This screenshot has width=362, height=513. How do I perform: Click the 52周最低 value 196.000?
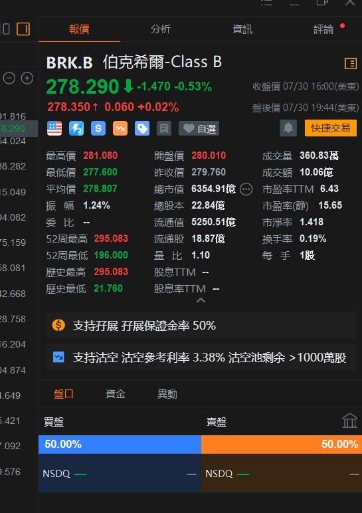(111, 255)
